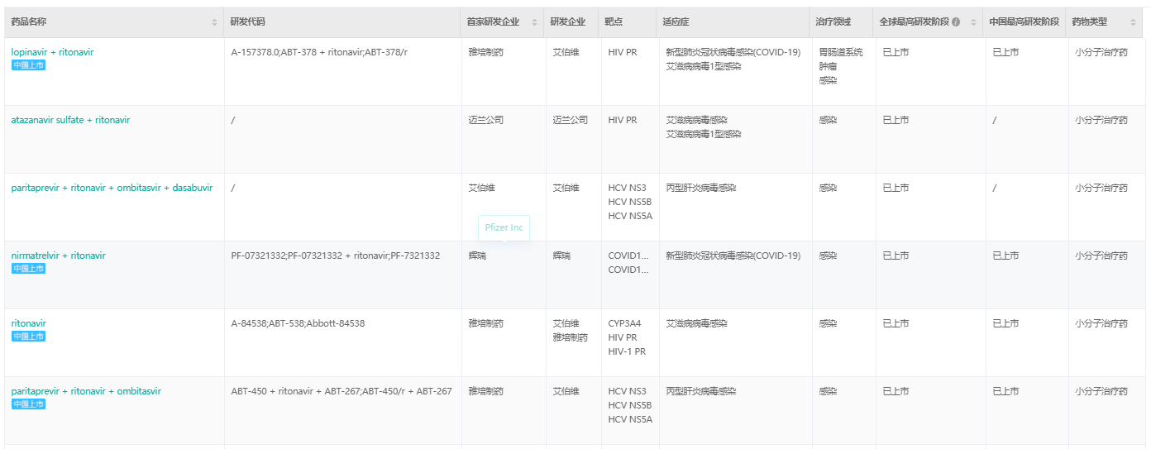Click the 治疗领域 column header
Viewport: 1151px width, 449px height.
[833, 22]
